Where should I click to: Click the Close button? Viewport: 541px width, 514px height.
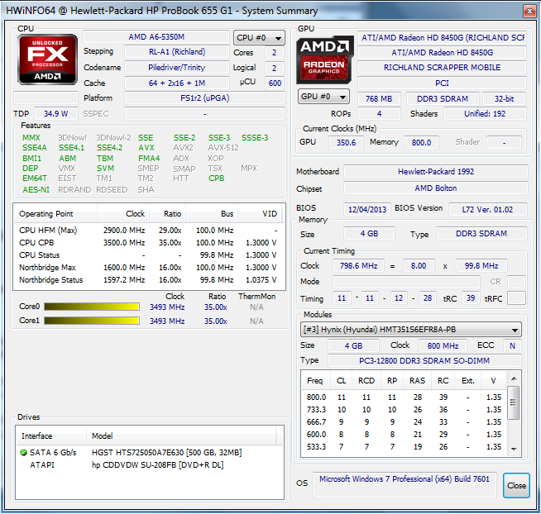tap(516, 485)
